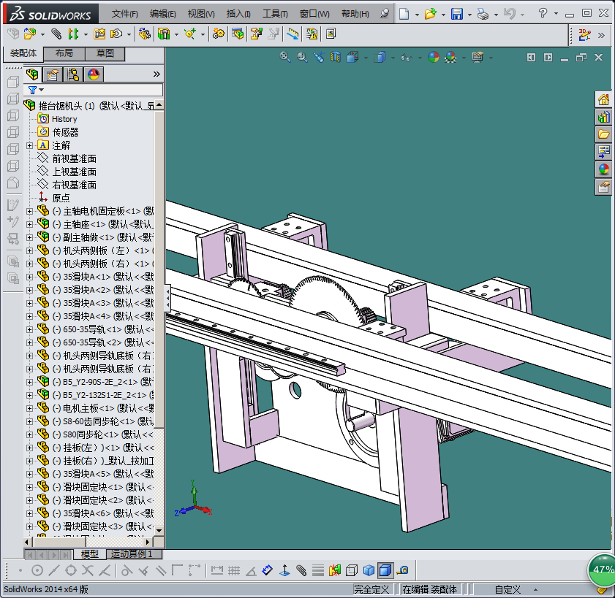Click the Print icon in top toolbar
This screenshot has height=598, width=615.
tap(482, 14)
